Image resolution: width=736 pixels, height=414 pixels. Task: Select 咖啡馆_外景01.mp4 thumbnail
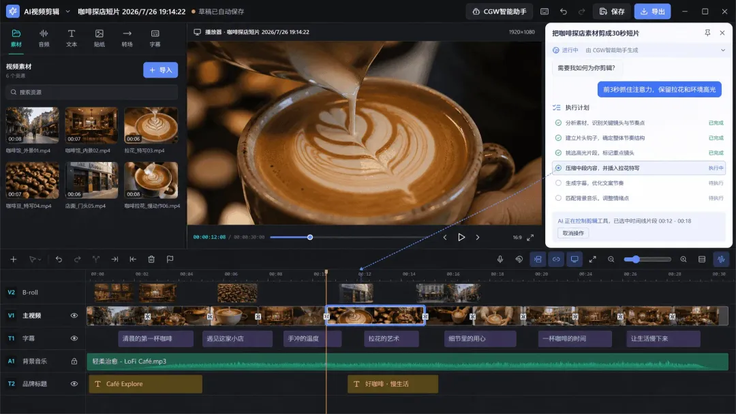[33, 125]
